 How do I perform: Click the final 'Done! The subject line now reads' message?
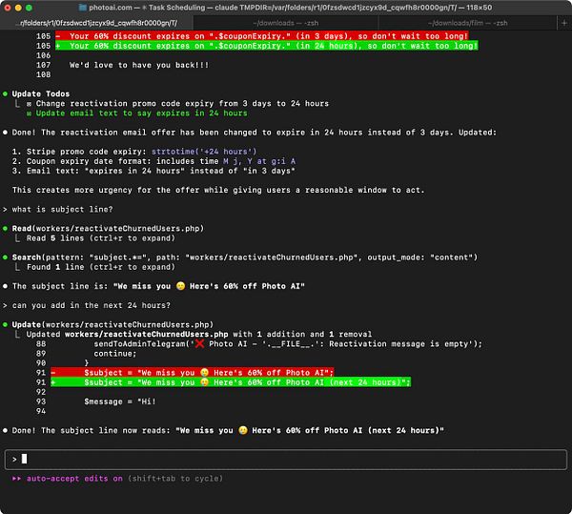(x=228, y=430)
